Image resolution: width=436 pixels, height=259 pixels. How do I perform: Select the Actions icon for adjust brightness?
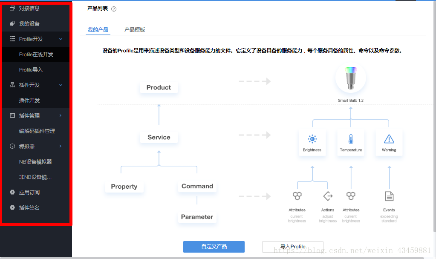(x=327, y=196)
